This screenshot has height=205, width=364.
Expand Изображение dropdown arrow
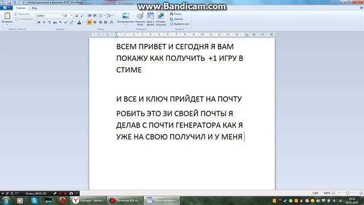[126, 24]
